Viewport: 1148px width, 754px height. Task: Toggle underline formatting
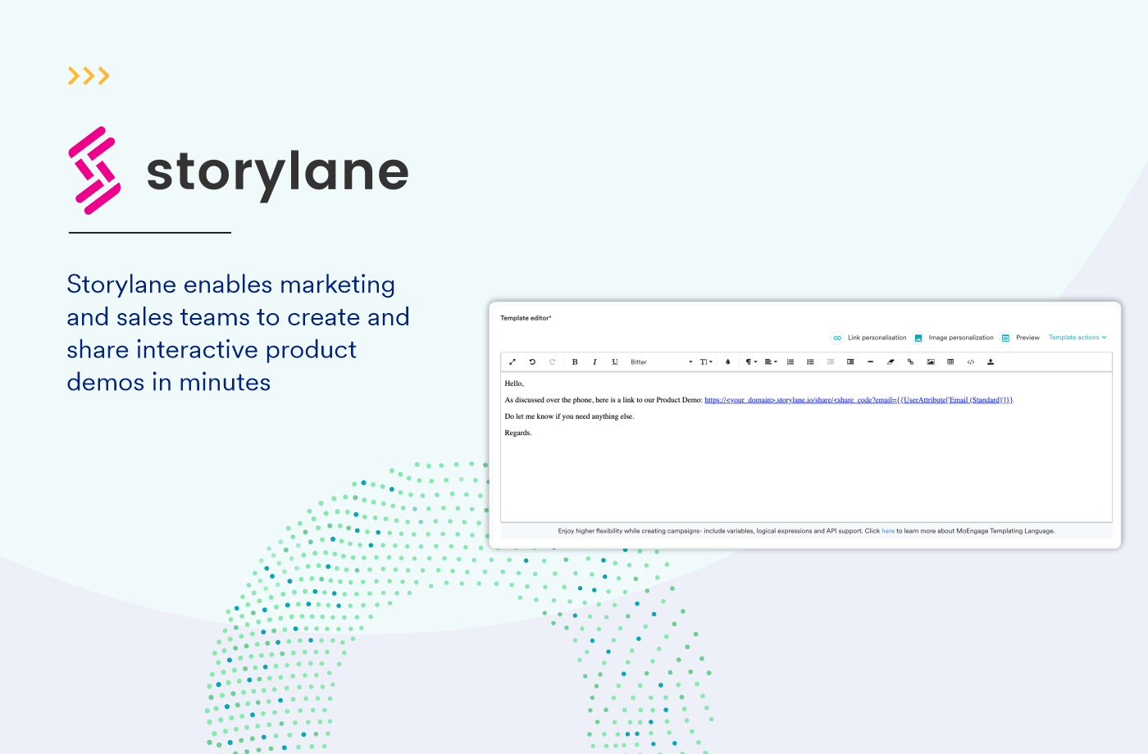(x=615, y=361)
